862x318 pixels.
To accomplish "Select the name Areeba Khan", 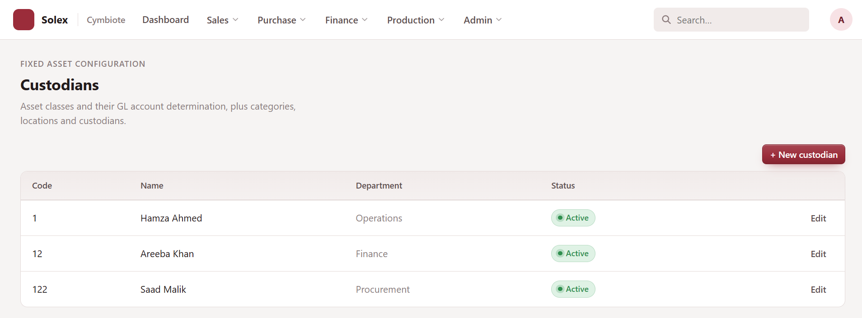I will point(167,254).
